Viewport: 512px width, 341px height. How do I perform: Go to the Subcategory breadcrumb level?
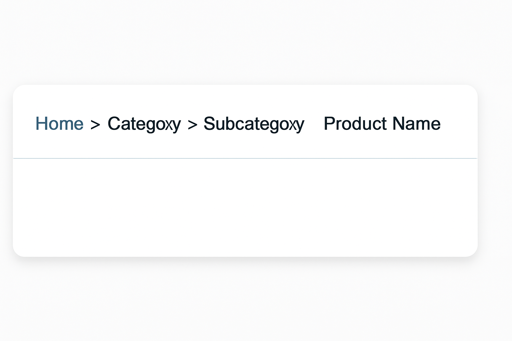point(254,124)
